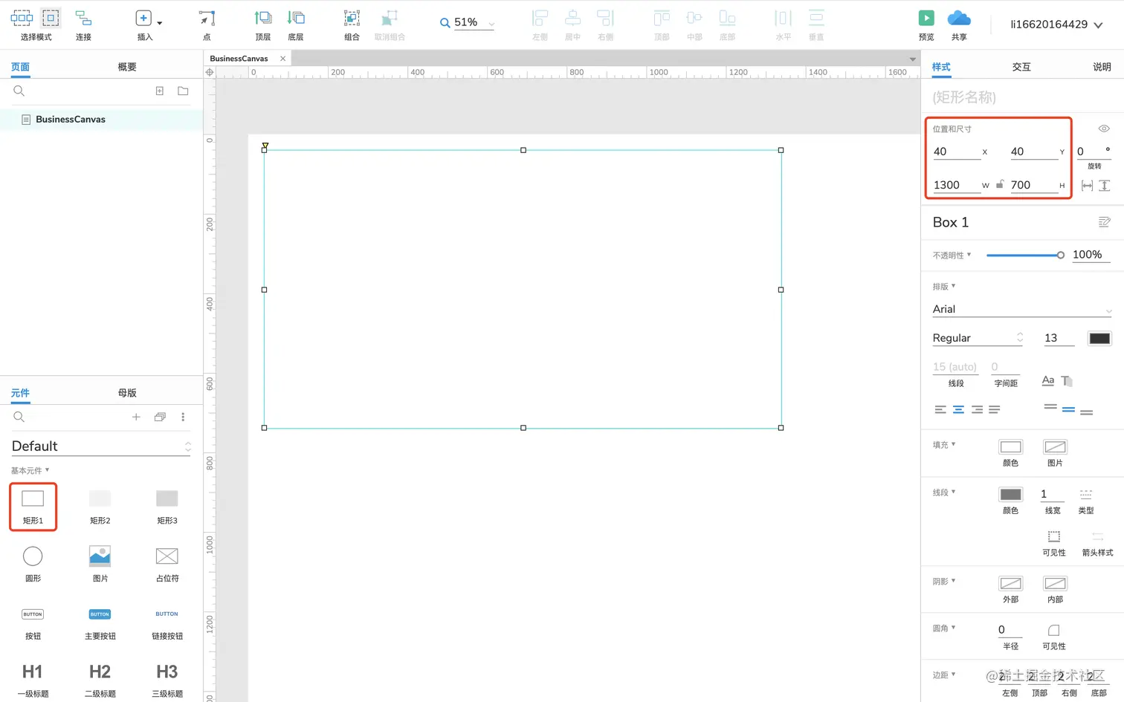Image resolution: width=1124 pixels, height=702 pixels.
Task: Collapse the 基本元件 section
Action: 30,470
